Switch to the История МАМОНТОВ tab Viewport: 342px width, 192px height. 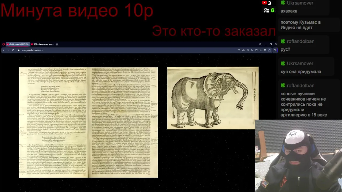tap(18, 44)
